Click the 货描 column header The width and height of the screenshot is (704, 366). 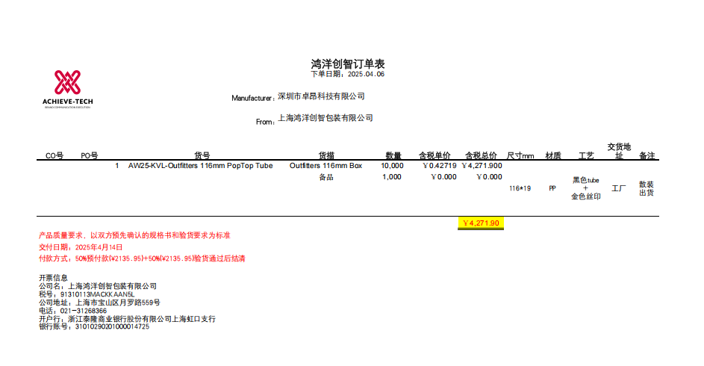coord(326,155)
